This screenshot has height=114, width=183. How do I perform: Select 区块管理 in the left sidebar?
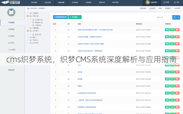point(11,36)
